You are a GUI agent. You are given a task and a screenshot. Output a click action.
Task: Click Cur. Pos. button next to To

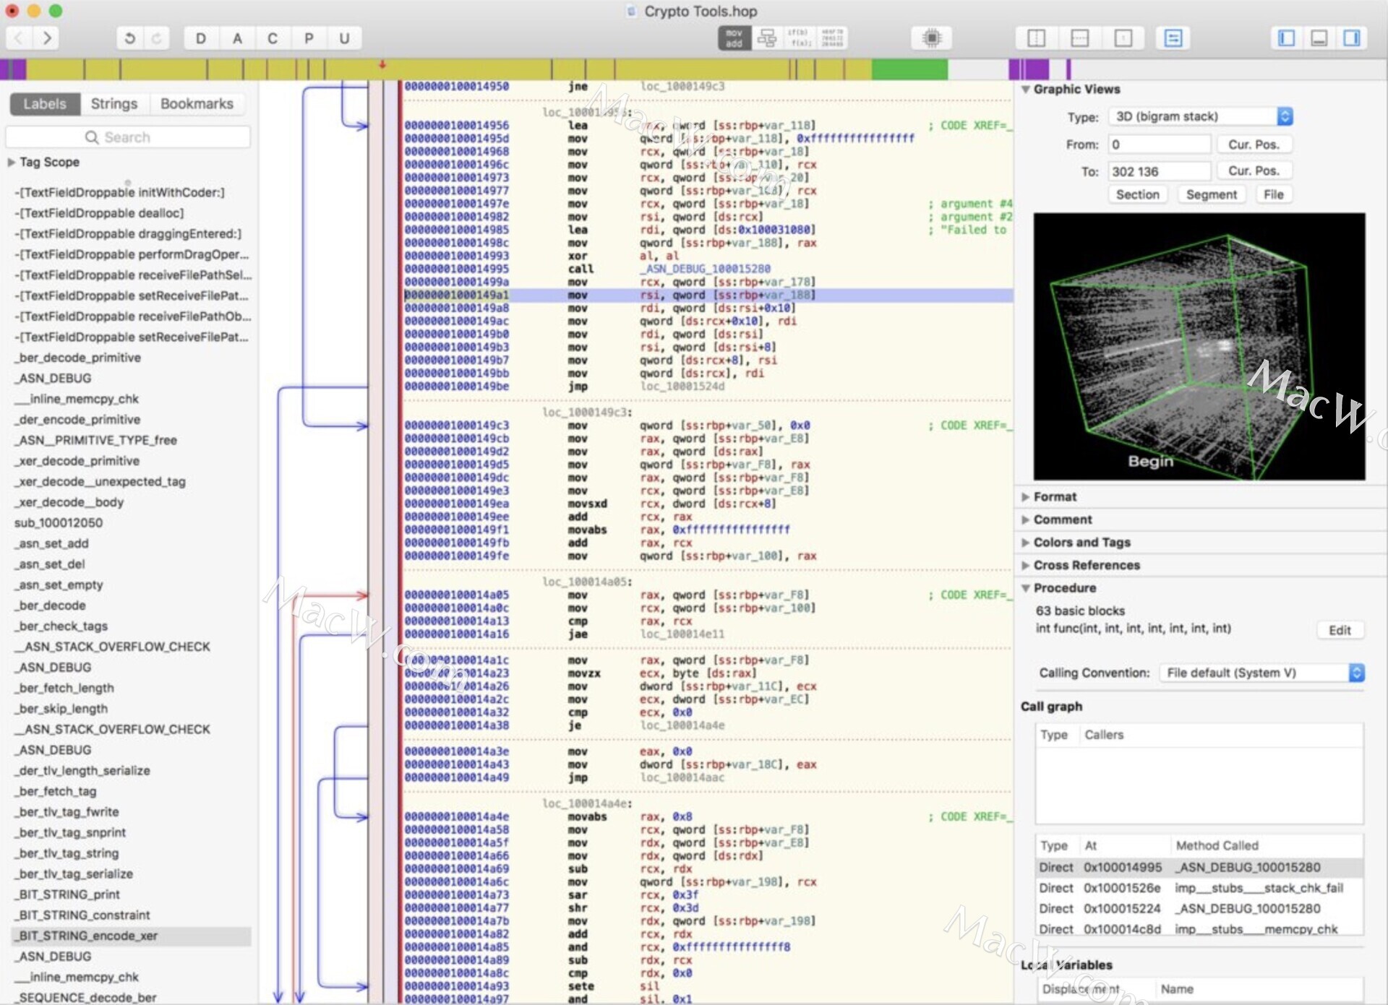1254,171
